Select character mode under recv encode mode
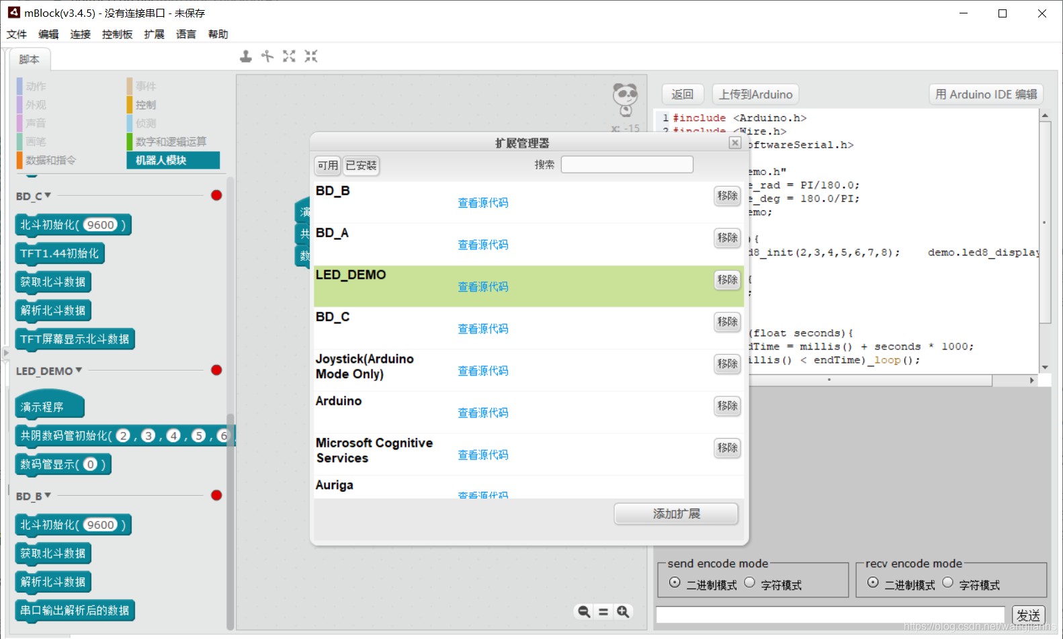 947,583
